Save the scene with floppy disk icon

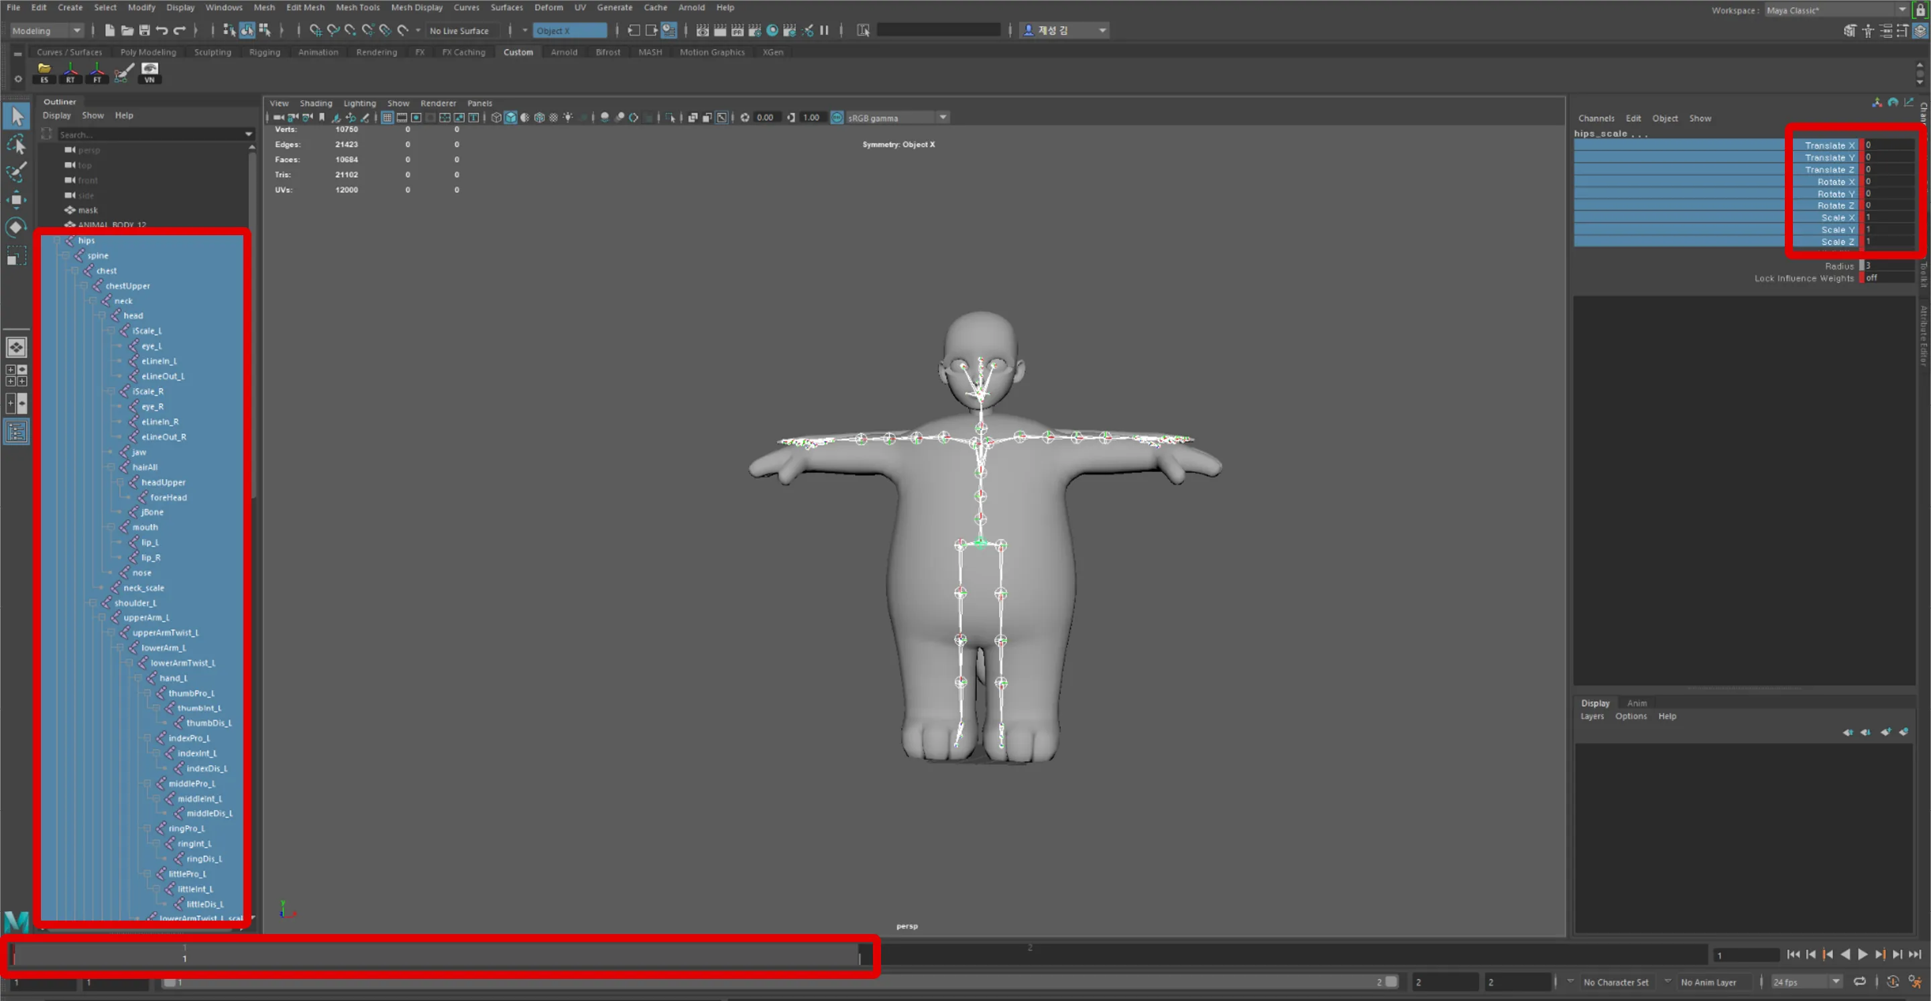coord(144,30)
